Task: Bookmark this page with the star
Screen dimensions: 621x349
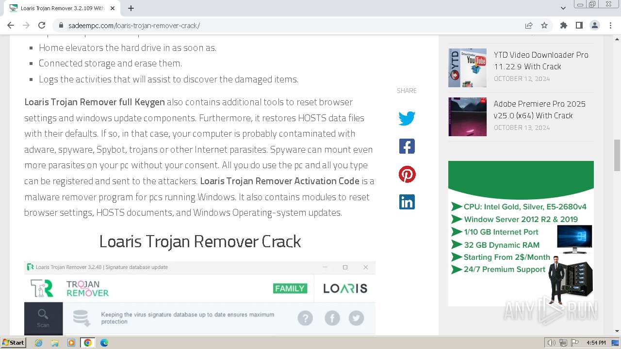Action: pos(544,25)
